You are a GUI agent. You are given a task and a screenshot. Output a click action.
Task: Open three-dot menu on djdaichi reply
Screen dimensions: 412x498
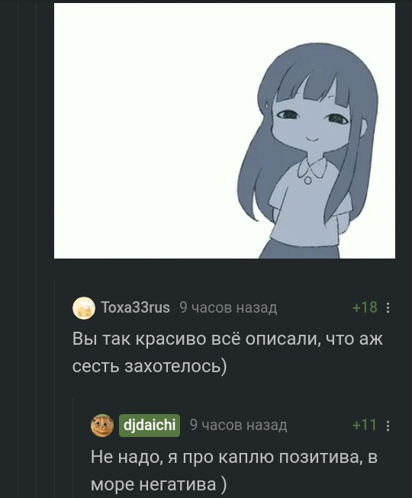click(388, 426)
